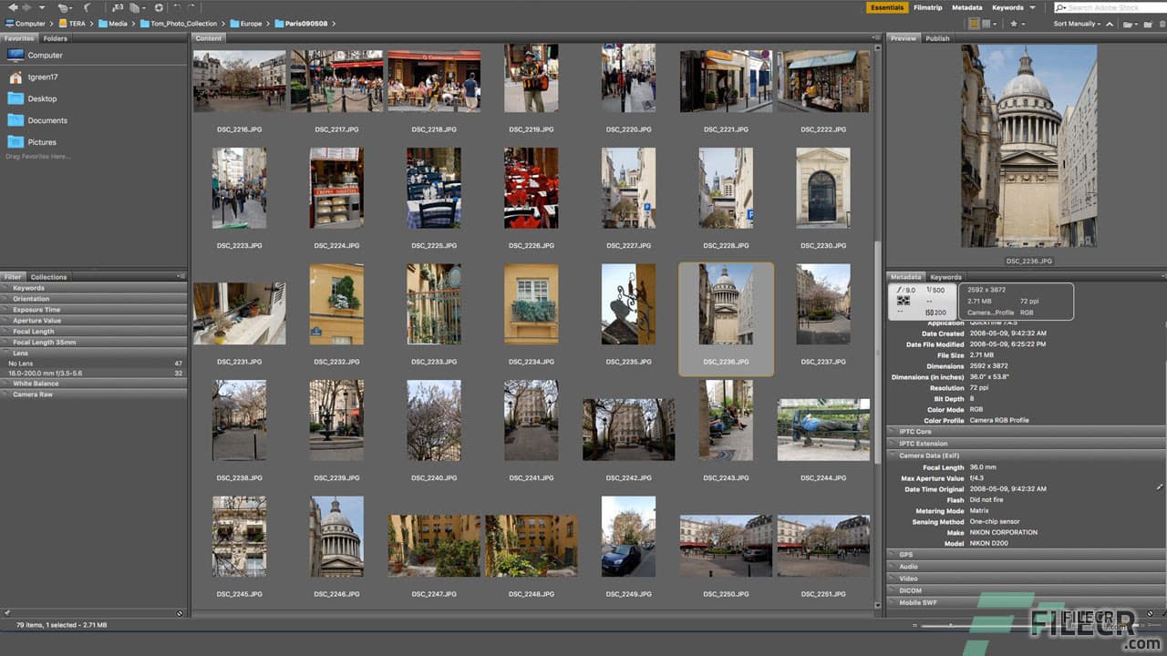Switch to the Folders tab
Image resolution: width=1167 pixels, height=656 pixels.
[55, 38]
